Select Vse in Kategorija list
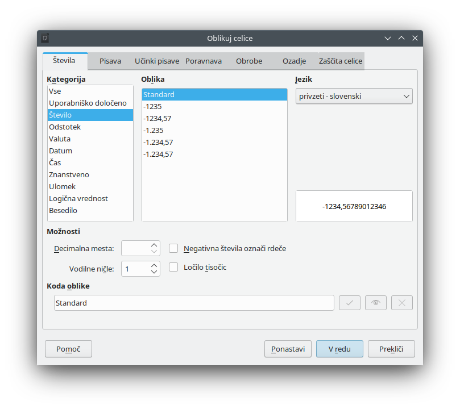The width and height of the screenshot is (460, 409). [90, 91]
